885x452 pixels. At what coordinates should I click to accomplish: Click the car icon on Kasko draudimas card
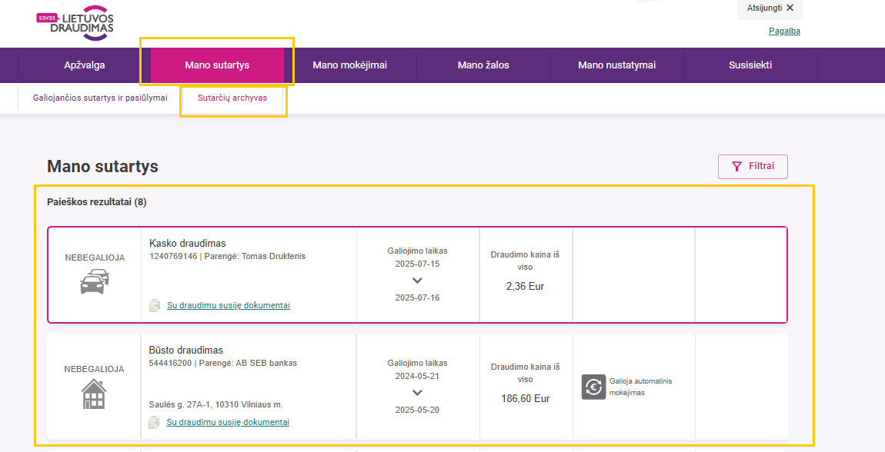[94, 281]
